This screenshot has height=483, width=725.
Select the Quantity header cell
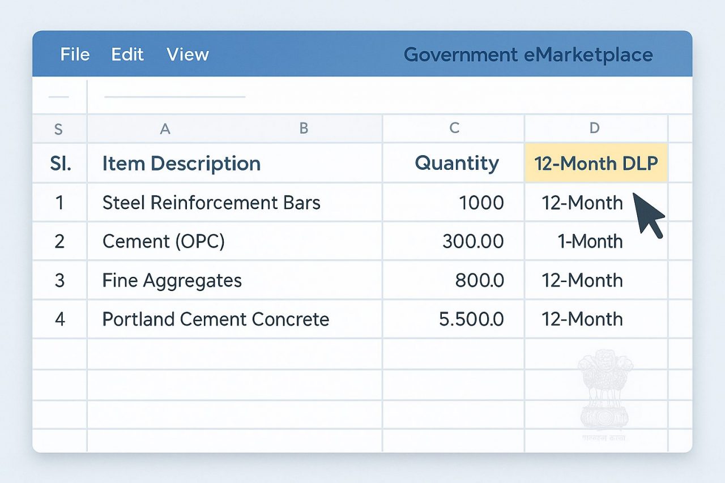pos(454,163)
